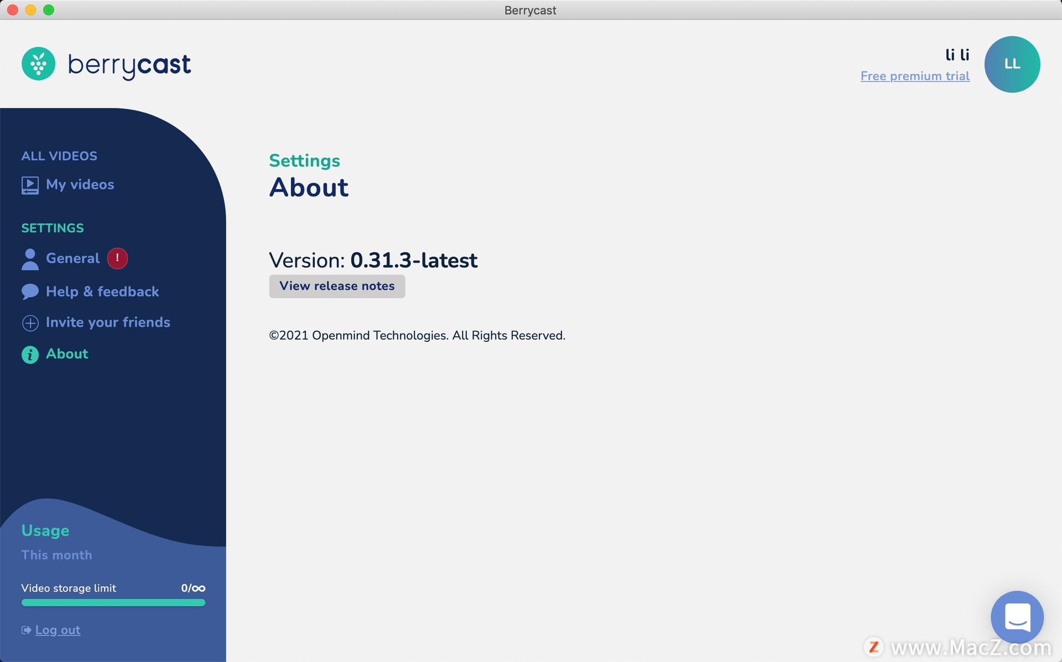Click the Log out link
1062x662 pixels.
tap(58, 630)
